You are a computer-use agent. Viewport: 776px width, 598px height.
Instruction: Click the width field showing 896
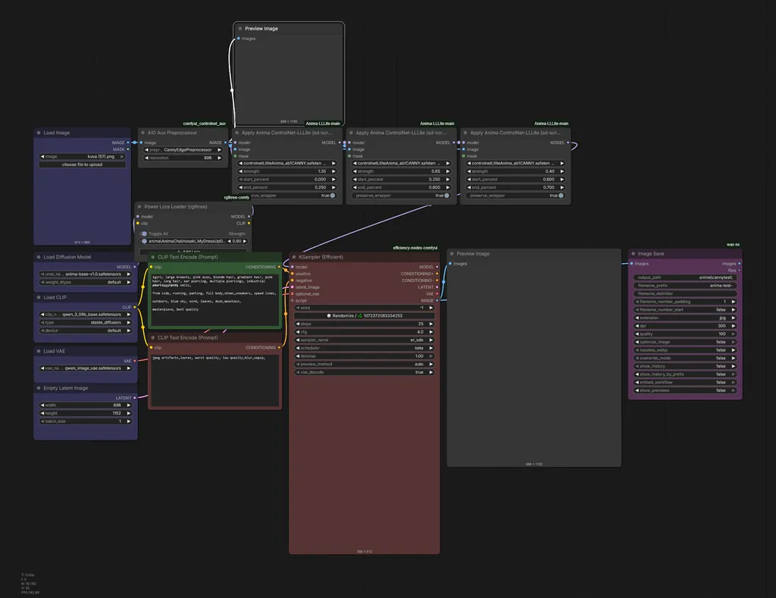tap(86, 405)
